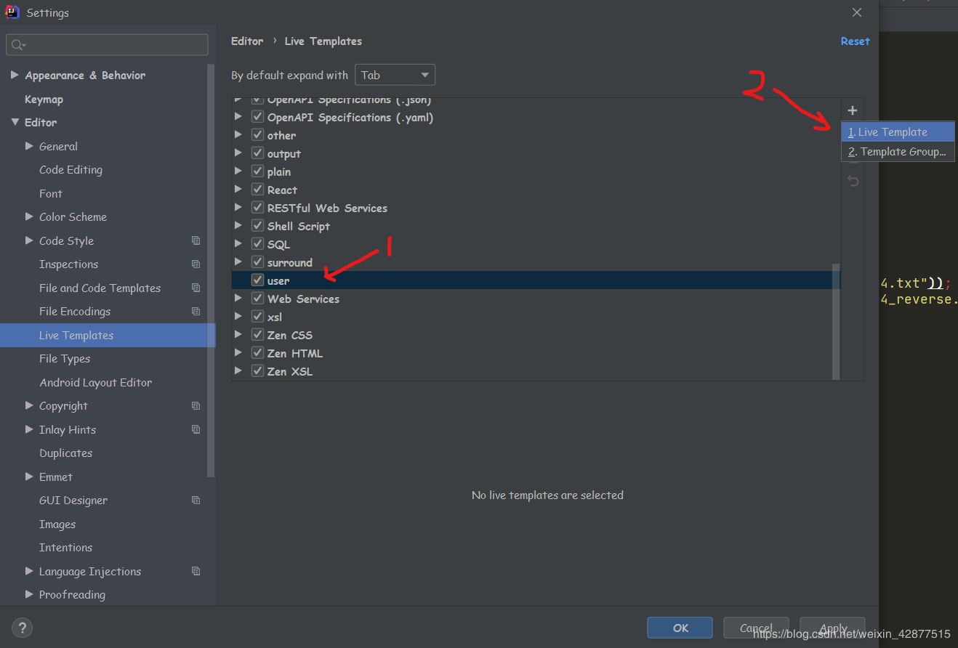This screenshot has width=958, height=648.
Task: Toggle the React template group checkbox
Action: pos(257,189)
